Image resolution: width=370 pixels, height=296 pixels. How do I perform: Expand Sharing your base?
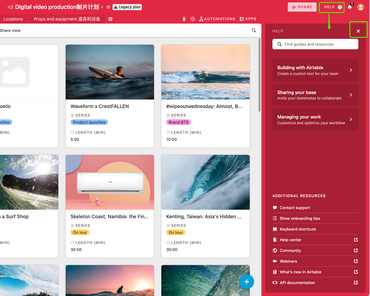(315, 95)
